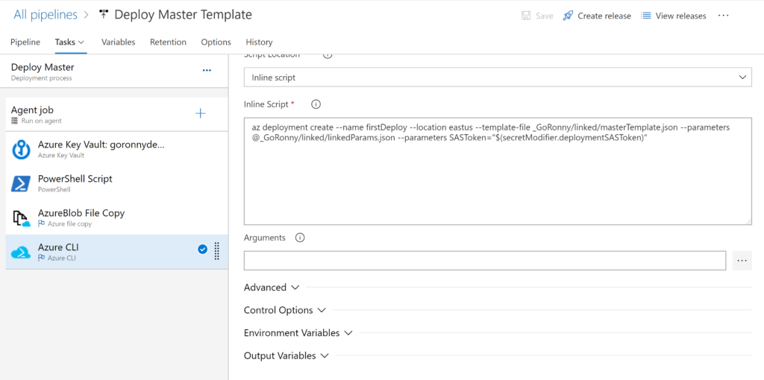Viewport: 764px width, 380px height.
Task: Select the AzureBlob File Copy task row
Action: [x=117, y=218]
